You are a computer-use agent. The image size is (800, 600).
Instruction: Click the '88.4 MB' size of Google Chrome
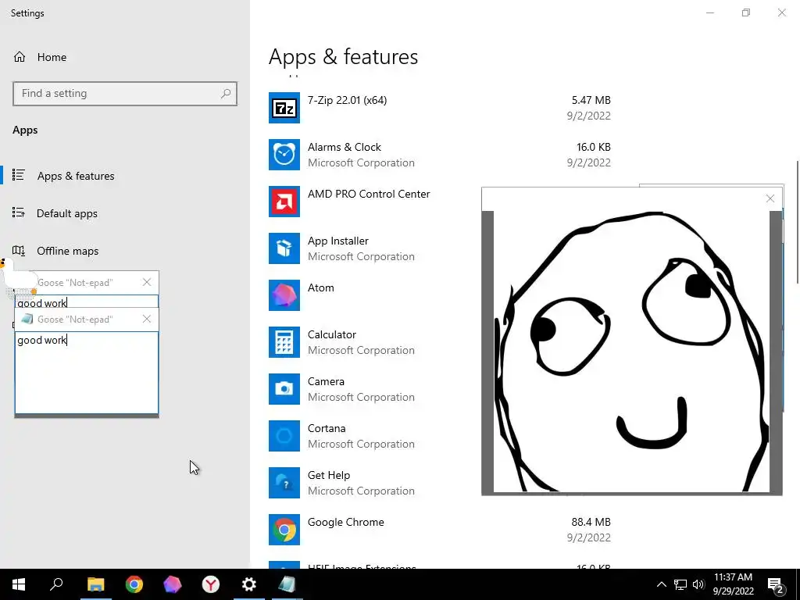591,522
